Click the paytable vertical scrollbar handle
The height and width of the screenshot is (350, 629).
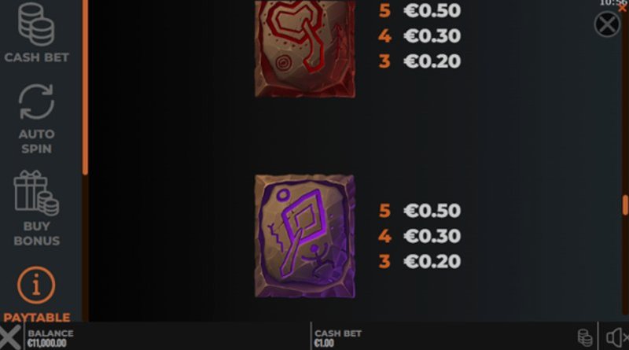click(625, 205)
